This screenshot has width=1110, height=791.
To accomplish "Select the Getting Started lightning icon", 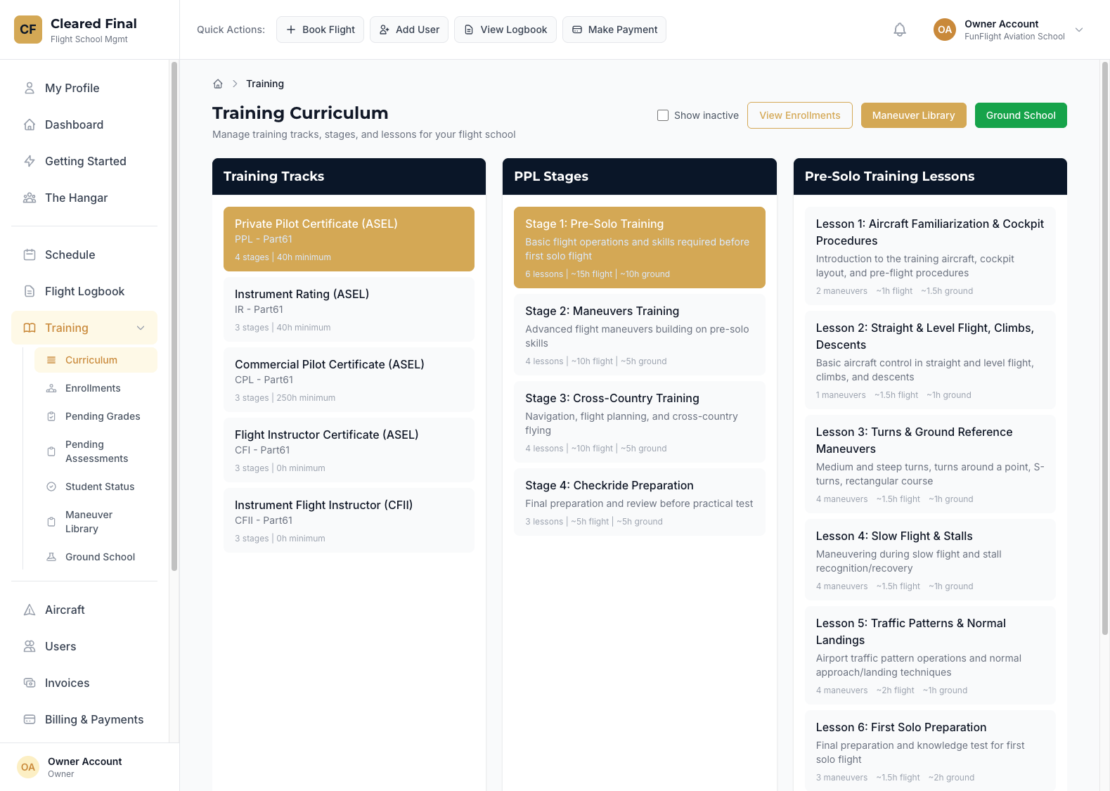I will click(x=30, y=161).
